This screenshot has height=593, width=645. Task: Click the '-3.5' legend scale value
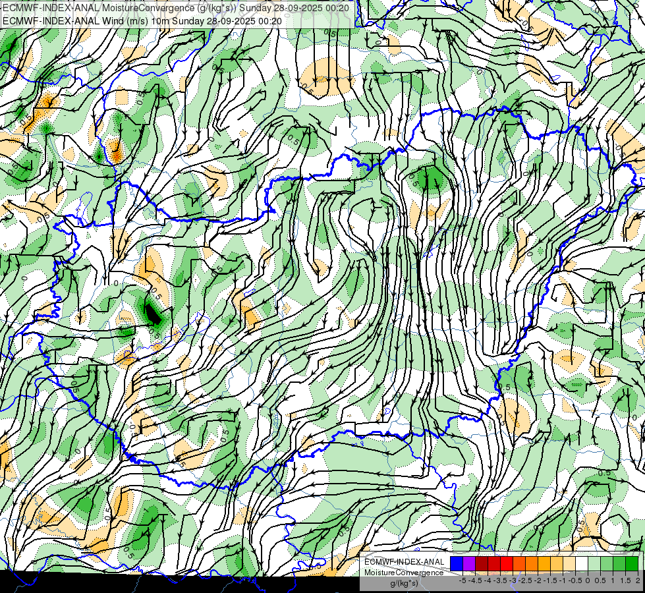pyautogui.click(x=500, y=580)
